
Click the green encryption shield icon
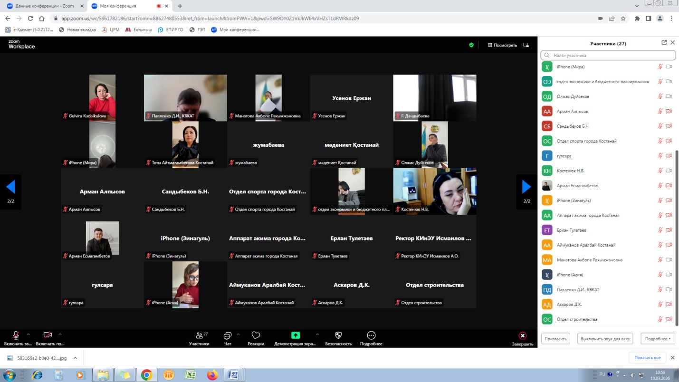coord(471,45)
